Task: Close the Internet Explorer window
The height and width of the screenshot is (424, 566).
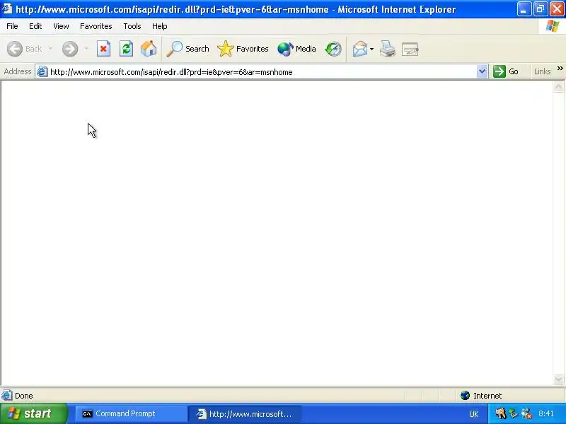Action: click(557, 8)
